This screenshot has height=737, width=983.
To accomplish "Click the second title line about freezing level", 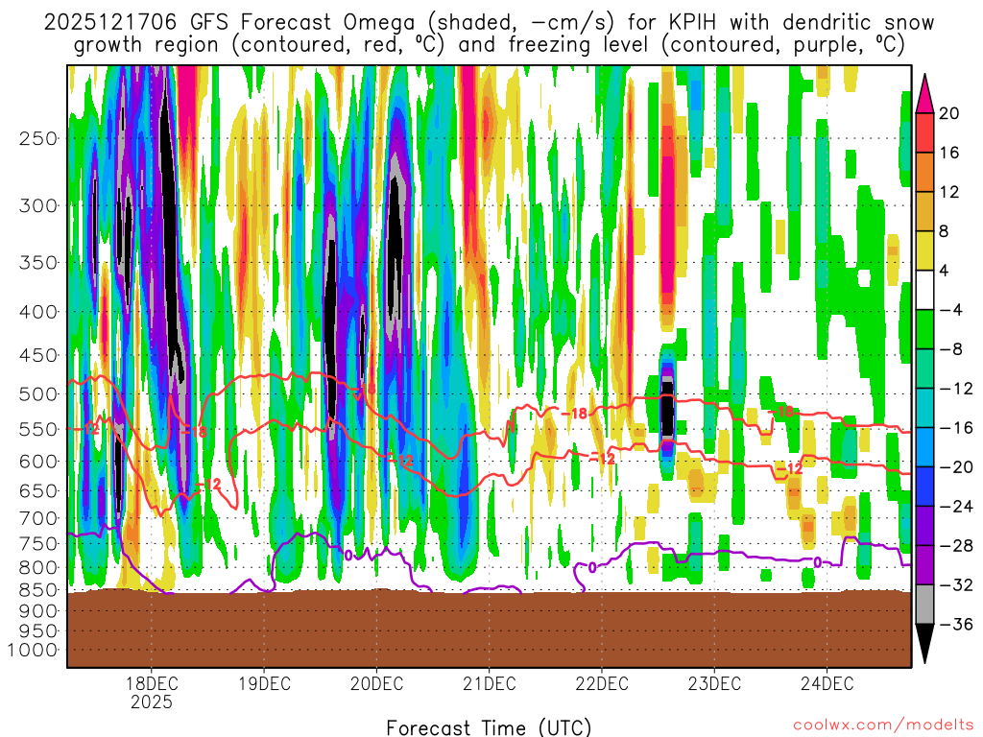I will (489, 45).
